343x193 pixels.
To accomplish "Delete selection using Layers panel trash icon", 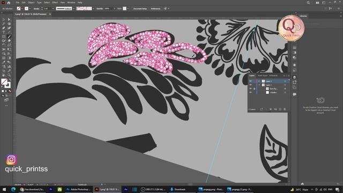I will coord(285,109).
